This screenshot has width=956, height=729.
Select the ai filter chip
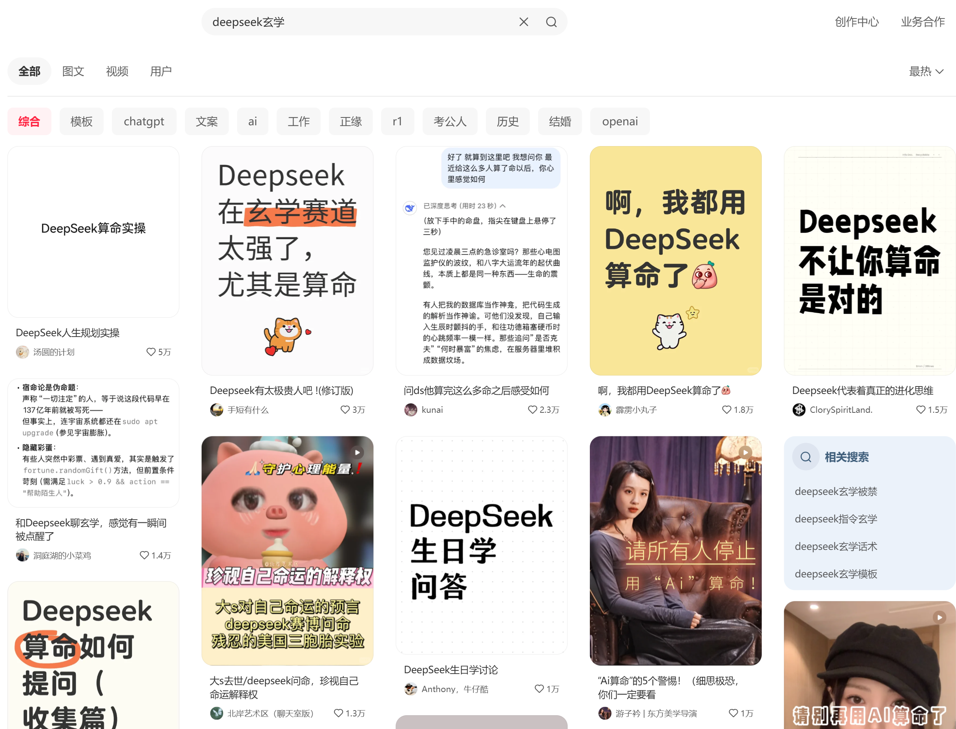(x=252, y=121)
